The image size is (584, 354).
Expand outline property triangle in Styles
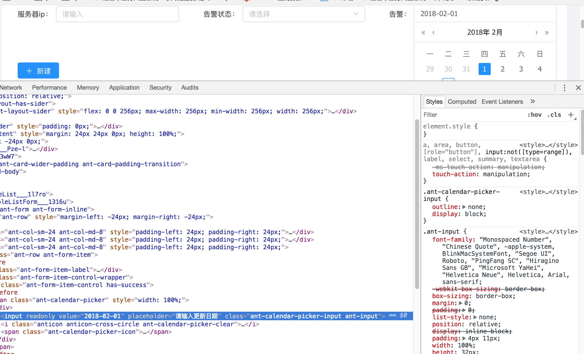coord(464,207)
